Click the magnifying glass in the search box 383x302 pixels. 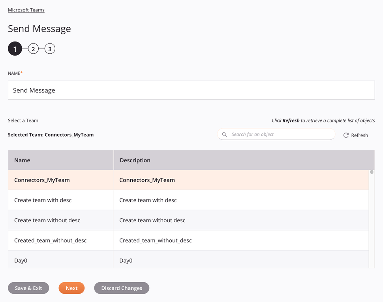pos(224,134)
